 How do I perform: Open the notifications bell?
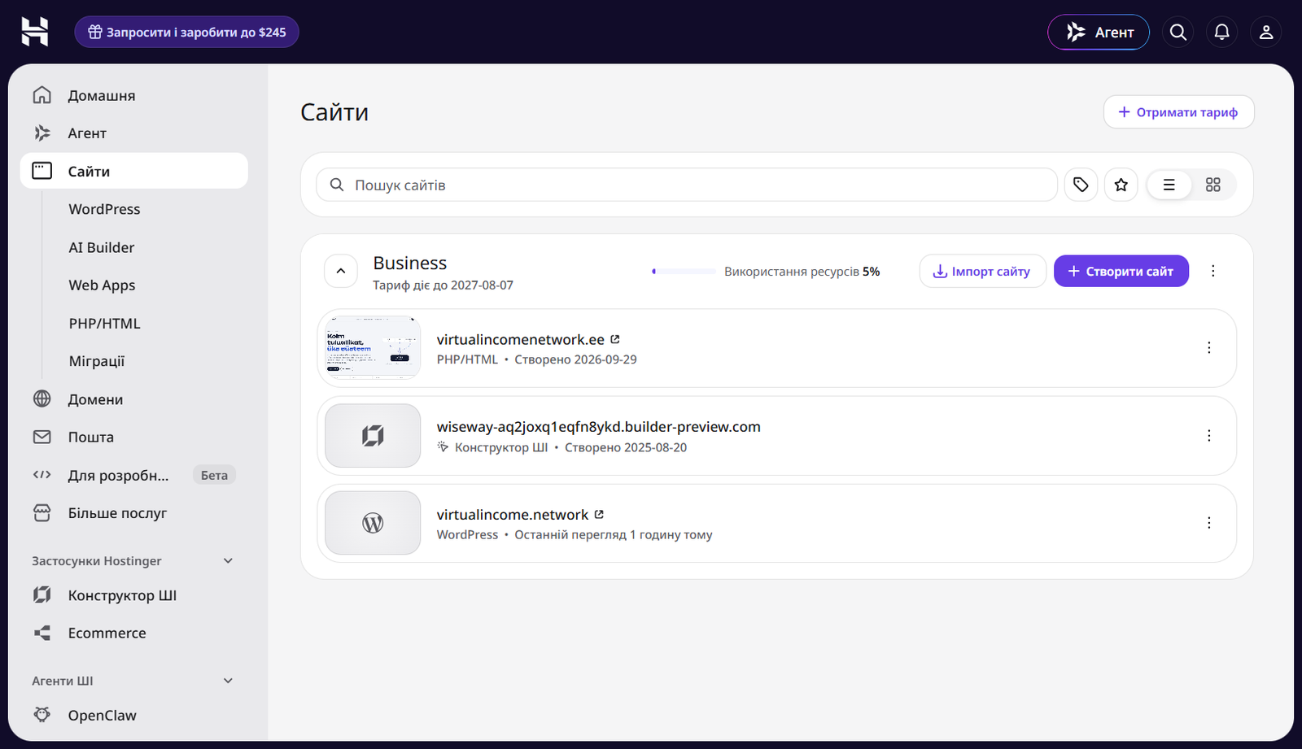pos(1221,32)
